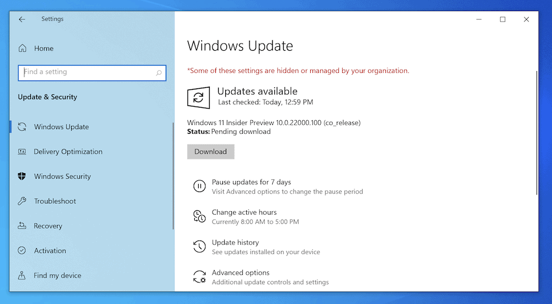Click the Find my device person icon
Image resolution: width=552 pixels, height=304 pixels.
[x=22, y=275]
